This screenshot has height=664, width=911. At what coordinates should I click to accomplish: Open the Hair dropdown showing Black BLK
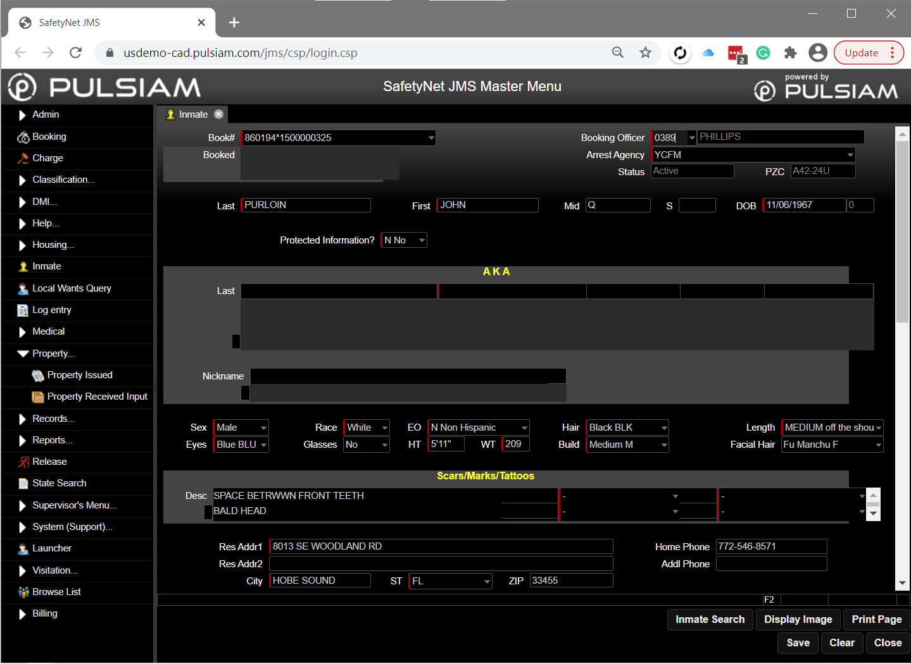tap(663, 428)
